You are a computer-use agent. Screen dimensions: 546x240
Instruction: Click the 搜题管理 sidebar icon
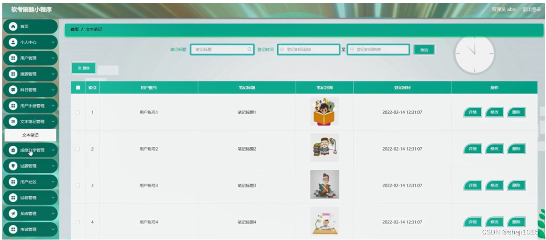coord(13,74)
